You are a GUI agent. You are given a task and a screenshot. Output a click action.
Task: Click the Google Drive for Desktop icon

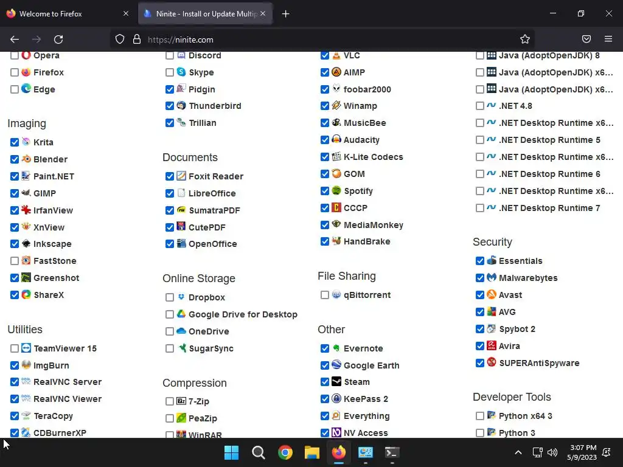181,314
